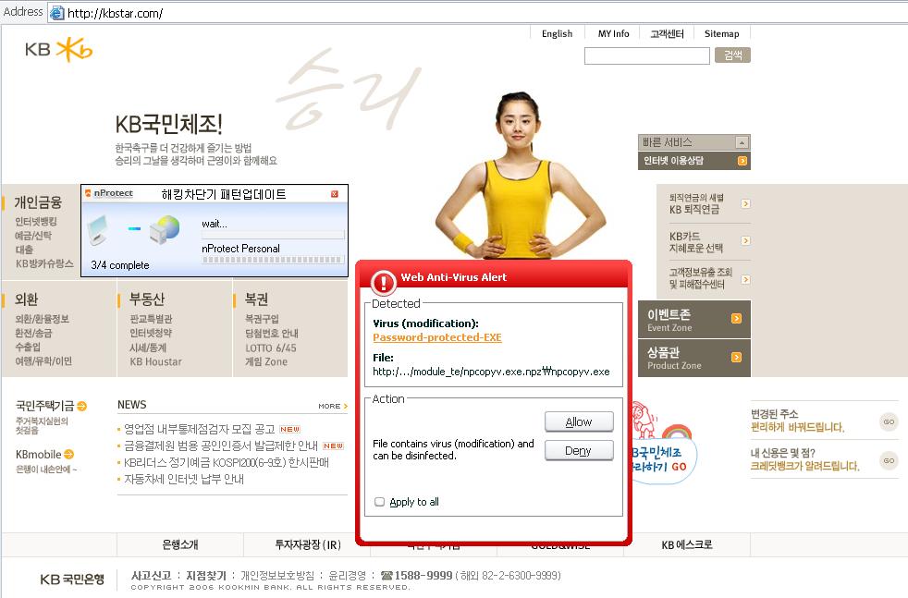Open the Password-protected-EXE virus link
Viewport: 908px width, 598px height.
point(436,337)
